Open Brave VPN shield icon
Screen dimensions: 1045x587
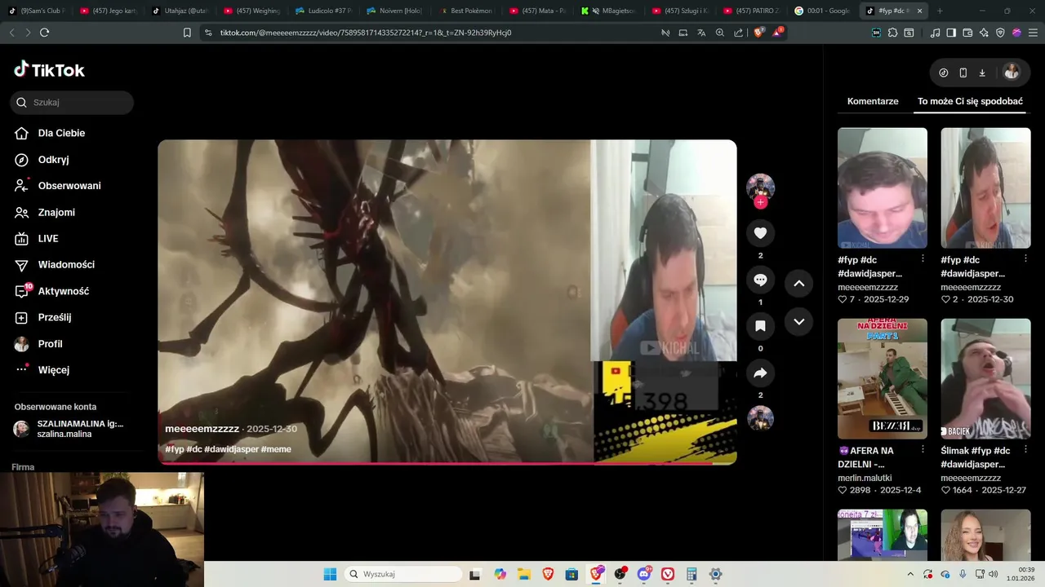pyautogui.click(x=1000, y=33)
